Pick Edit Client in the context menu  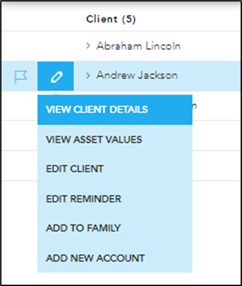[x=115, y=169]
